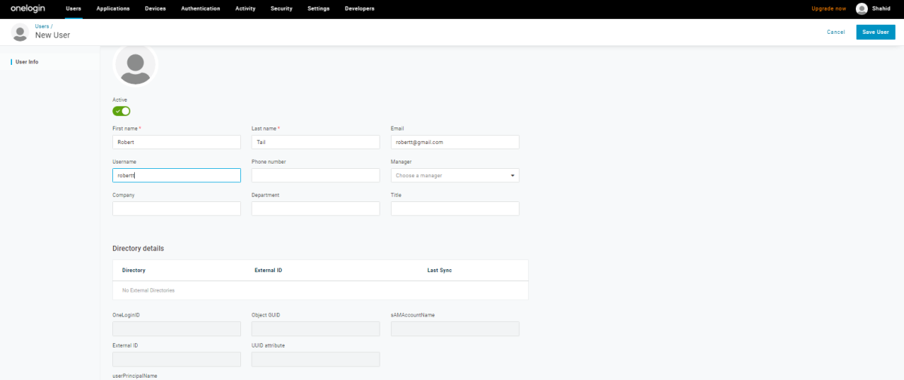Open the Authentication menu
The height and width of the screenshot is (380, 904).
200,9
